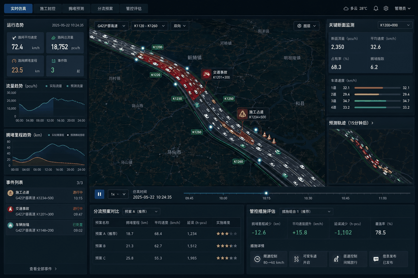Pause the simulation playback
The width and height of the screenshot is (418, 278).
point(99,194)
